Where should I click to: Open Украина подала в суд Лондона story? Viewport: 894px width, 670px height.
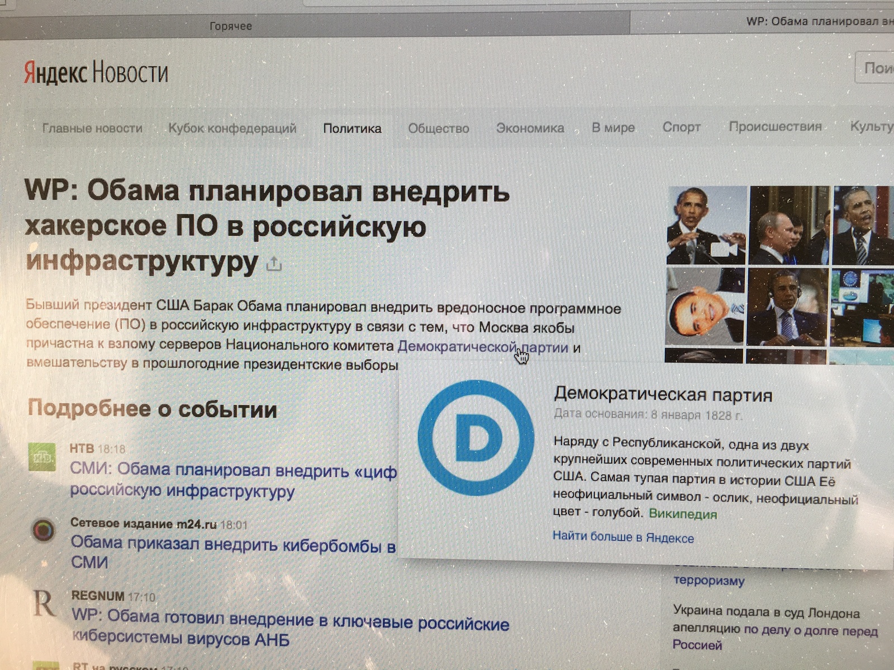pos(775,629)
